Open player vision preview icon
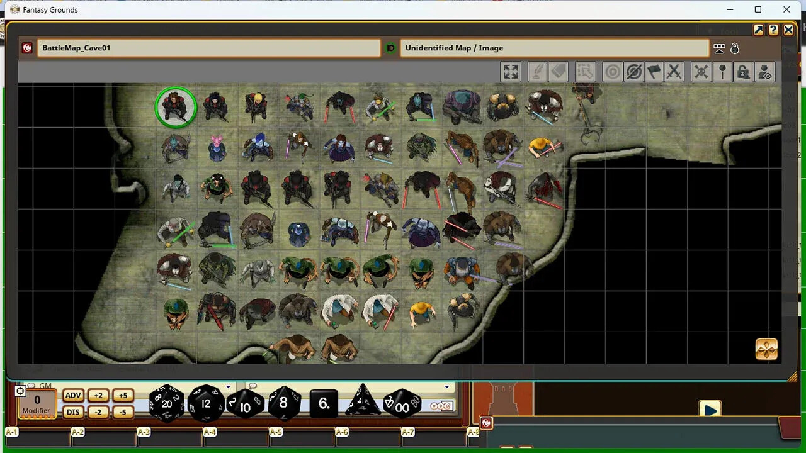The image size is (806, 453). [764, 72]
